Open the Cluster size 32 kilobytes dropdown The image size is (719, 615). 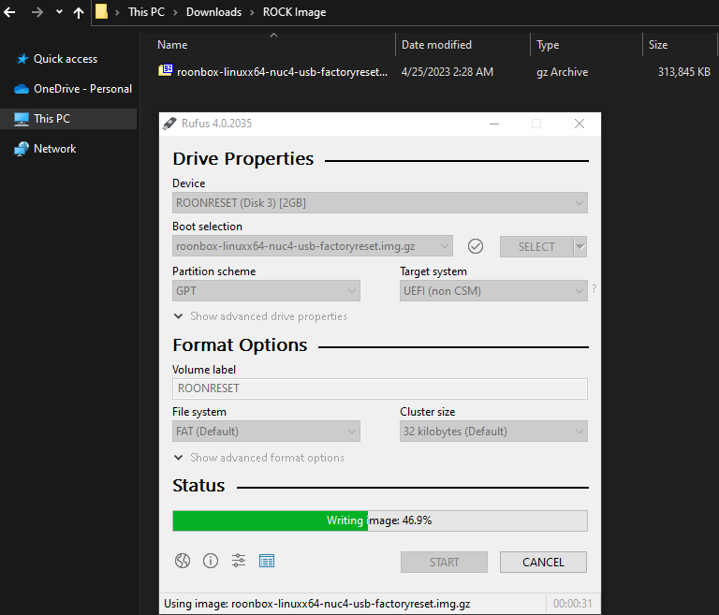(x=493, y=432)
